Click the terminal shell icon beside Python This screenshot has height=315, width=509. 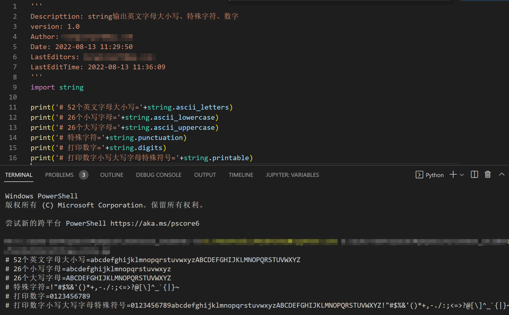[x=419, y=175]
